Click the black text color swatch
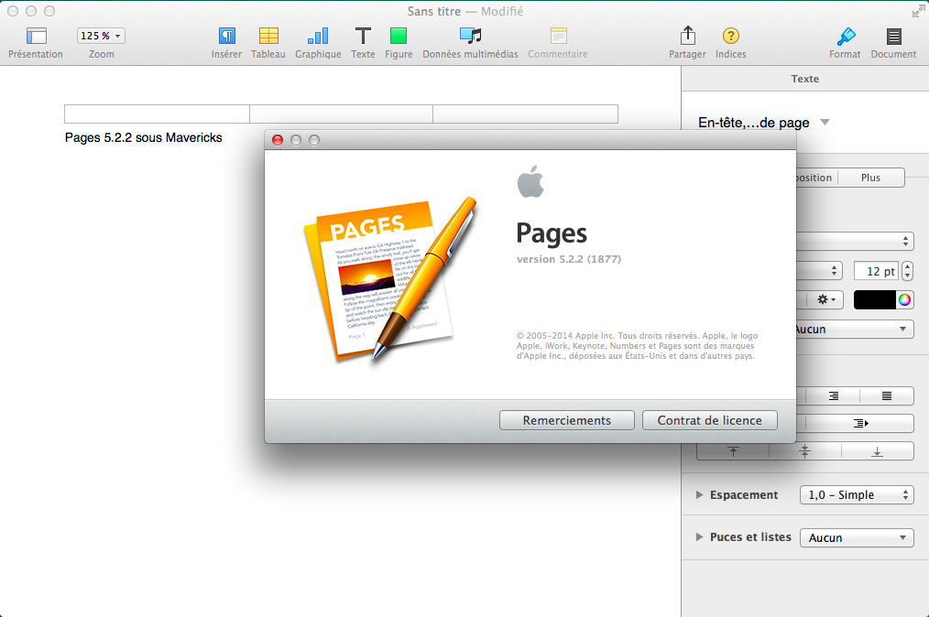This screenshot has height=617, width=929. (x=875, y=299)
